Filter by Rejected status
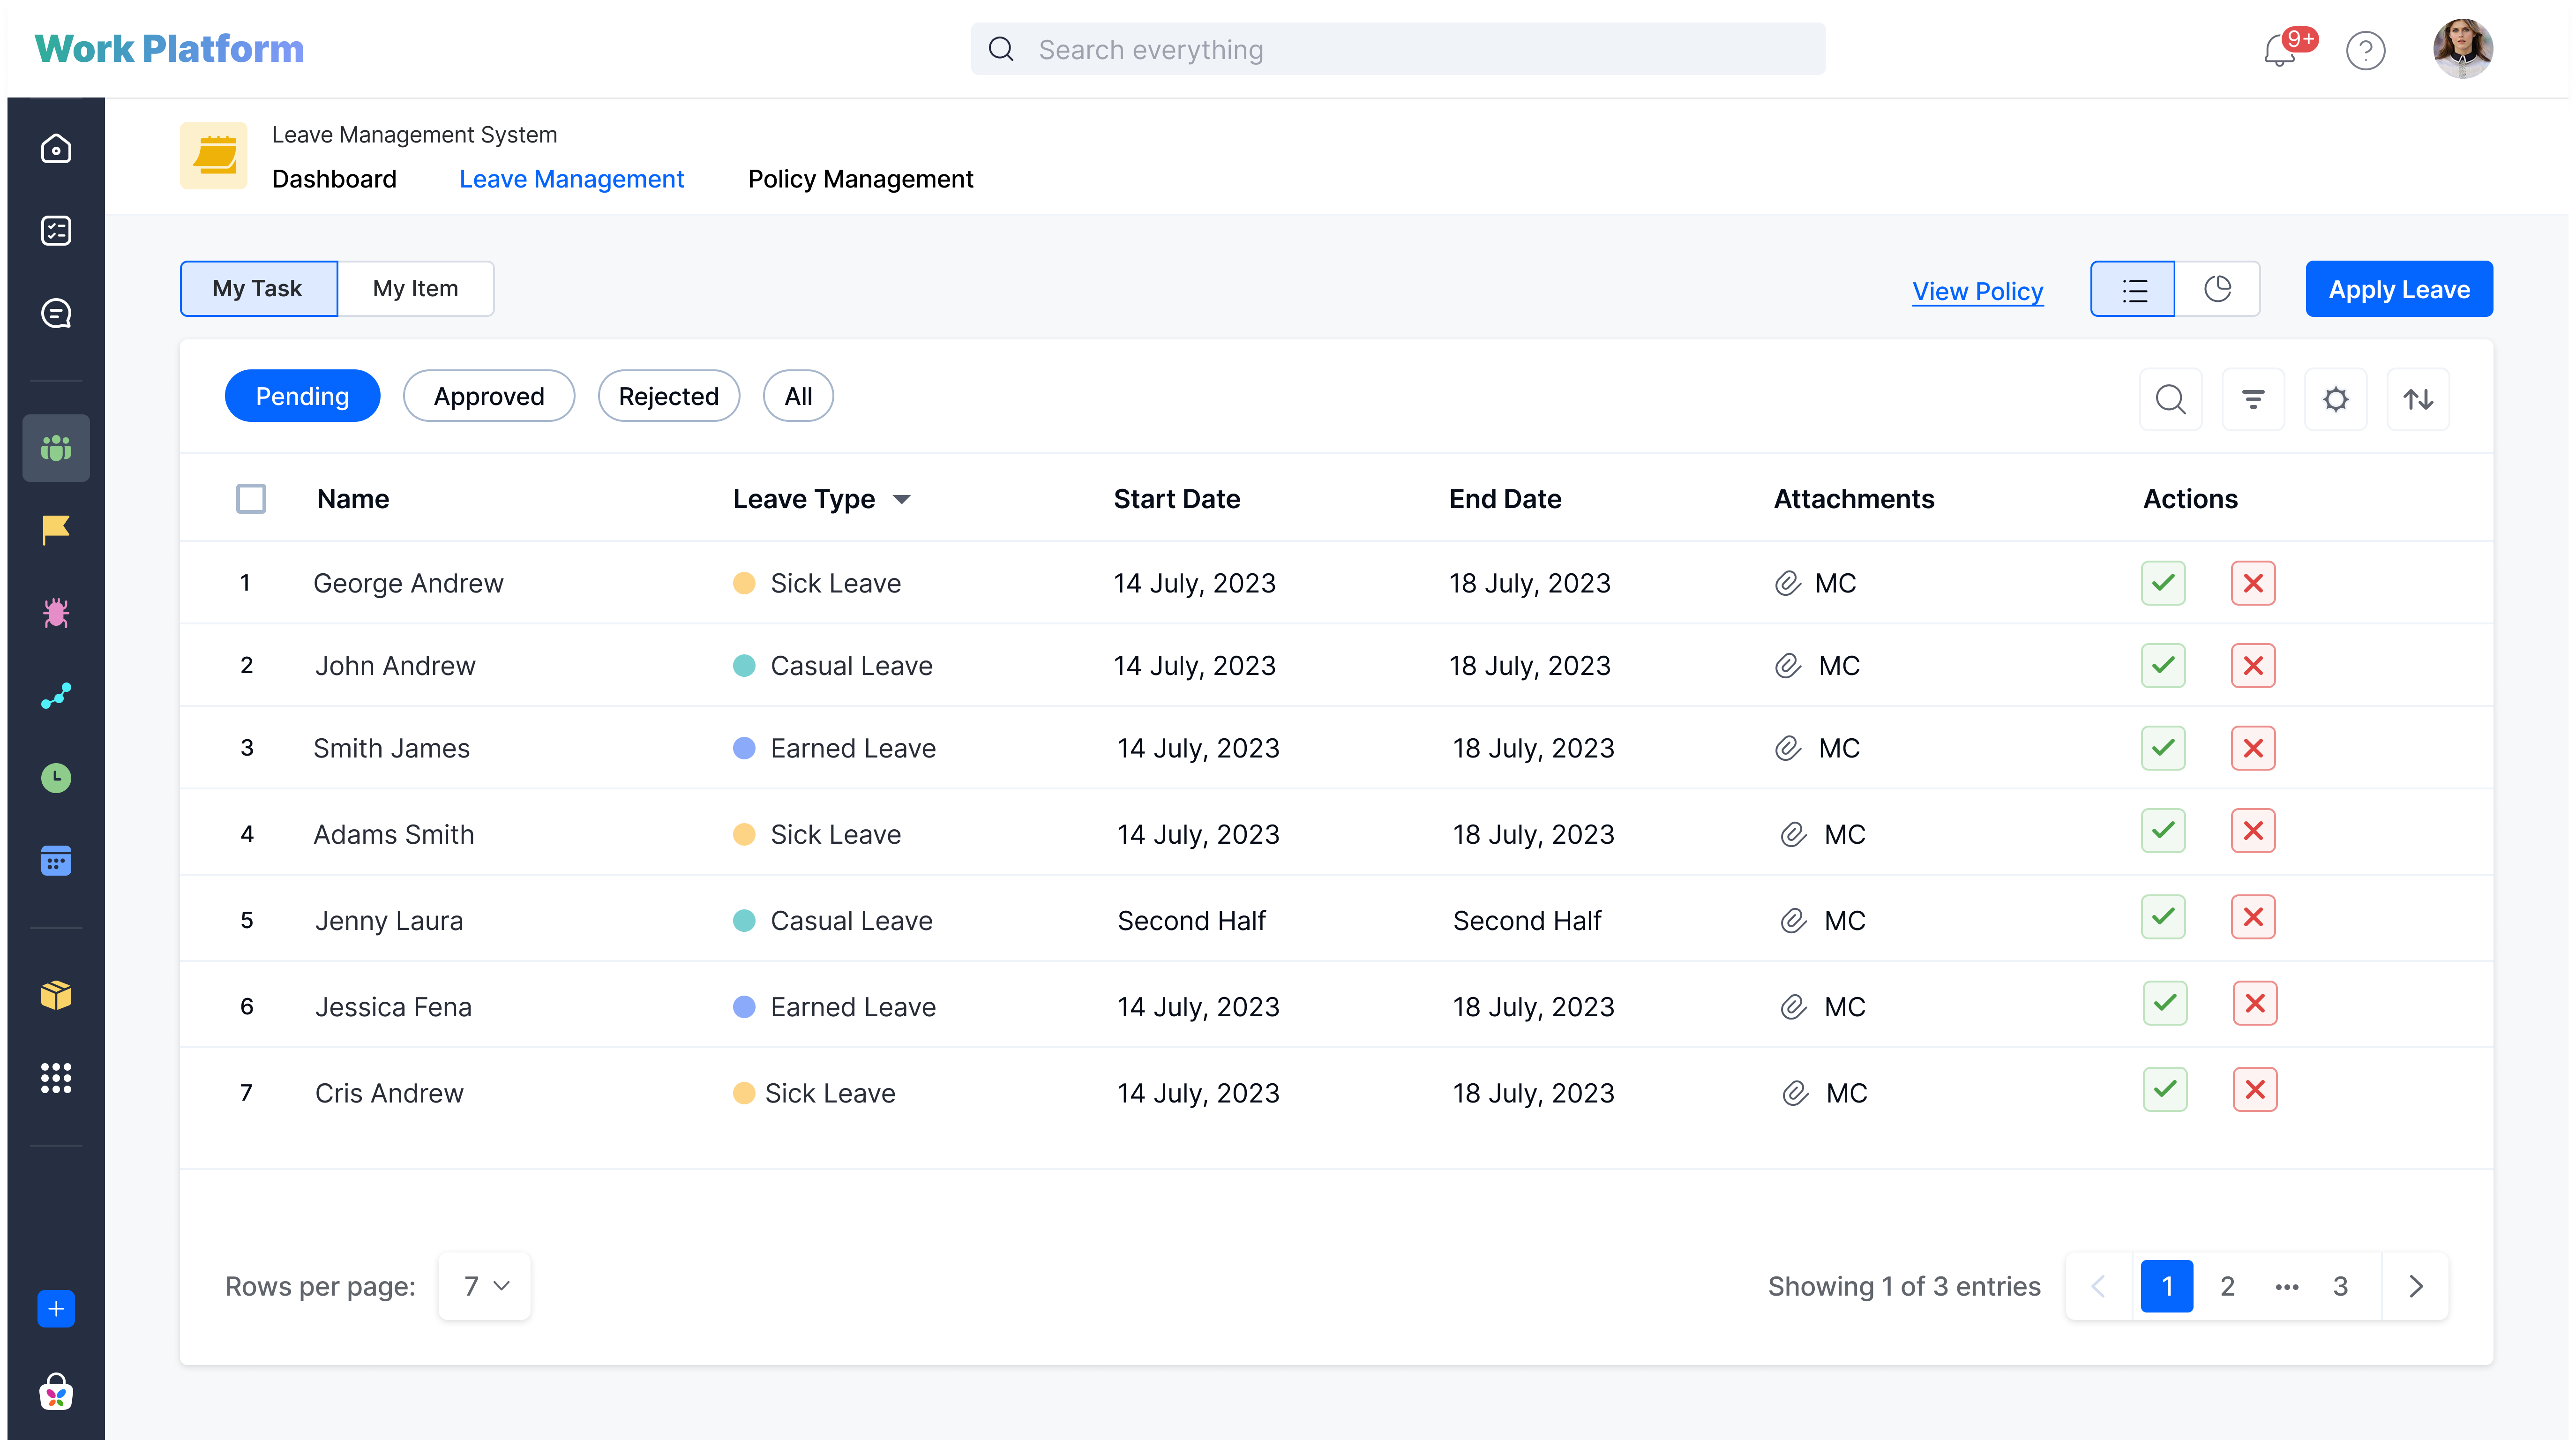 coord(669,396)
